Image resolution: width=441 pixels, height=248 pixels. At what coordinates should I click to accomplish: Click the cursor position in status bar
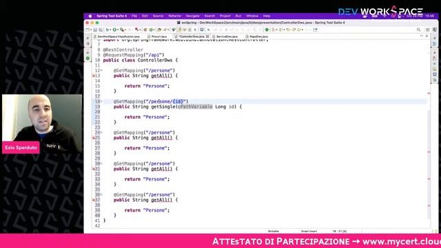pos(340,231)
